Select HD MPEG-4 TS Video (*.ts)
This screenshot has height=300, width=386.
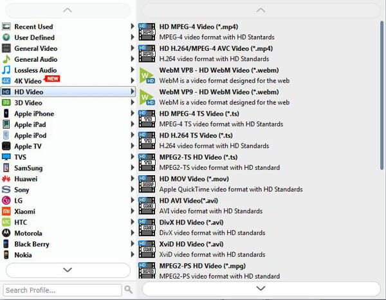point(258,118)
